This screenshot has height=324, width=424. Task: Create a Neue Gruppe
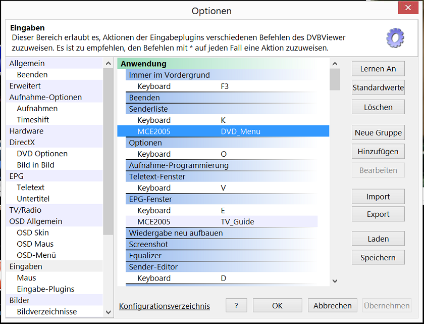[378, 133]
